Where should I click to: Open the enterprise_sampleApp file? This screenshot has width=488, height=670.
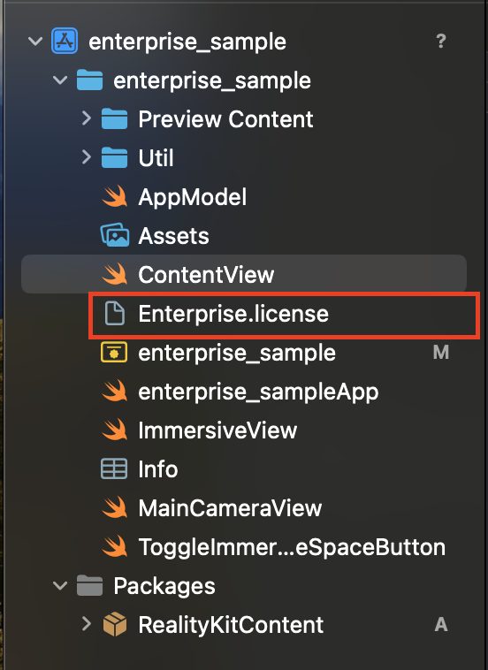[x=258, y=392]
